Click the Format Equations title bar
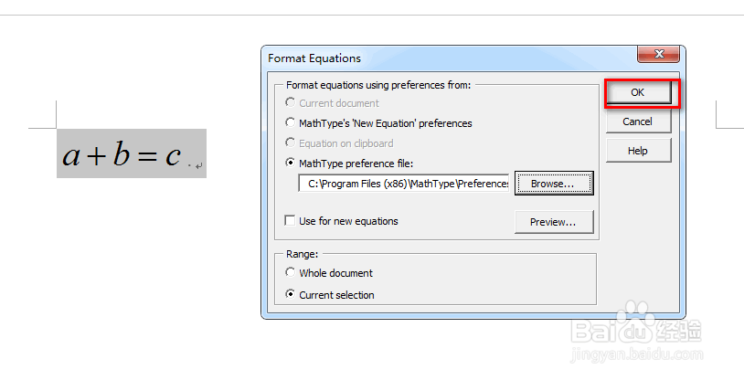This screenshot has width=744, height=380. [451, 58]
